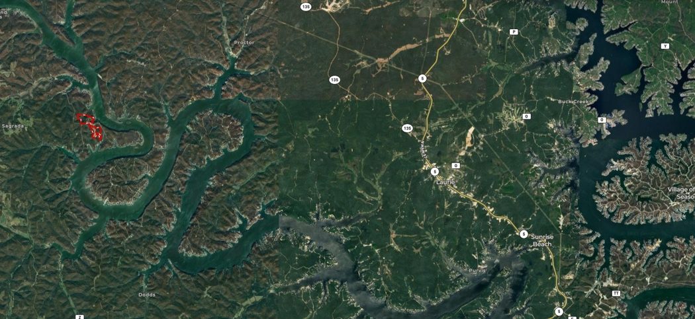Click the Route 5 shield above Laurie
Screen dimensions: 695x319
tap(435, 172)
